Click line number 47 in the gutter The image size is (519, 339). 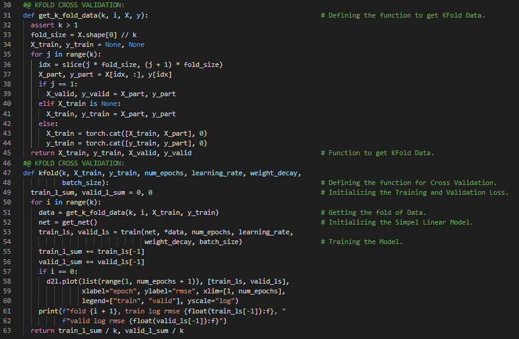[x=7, y=173]
